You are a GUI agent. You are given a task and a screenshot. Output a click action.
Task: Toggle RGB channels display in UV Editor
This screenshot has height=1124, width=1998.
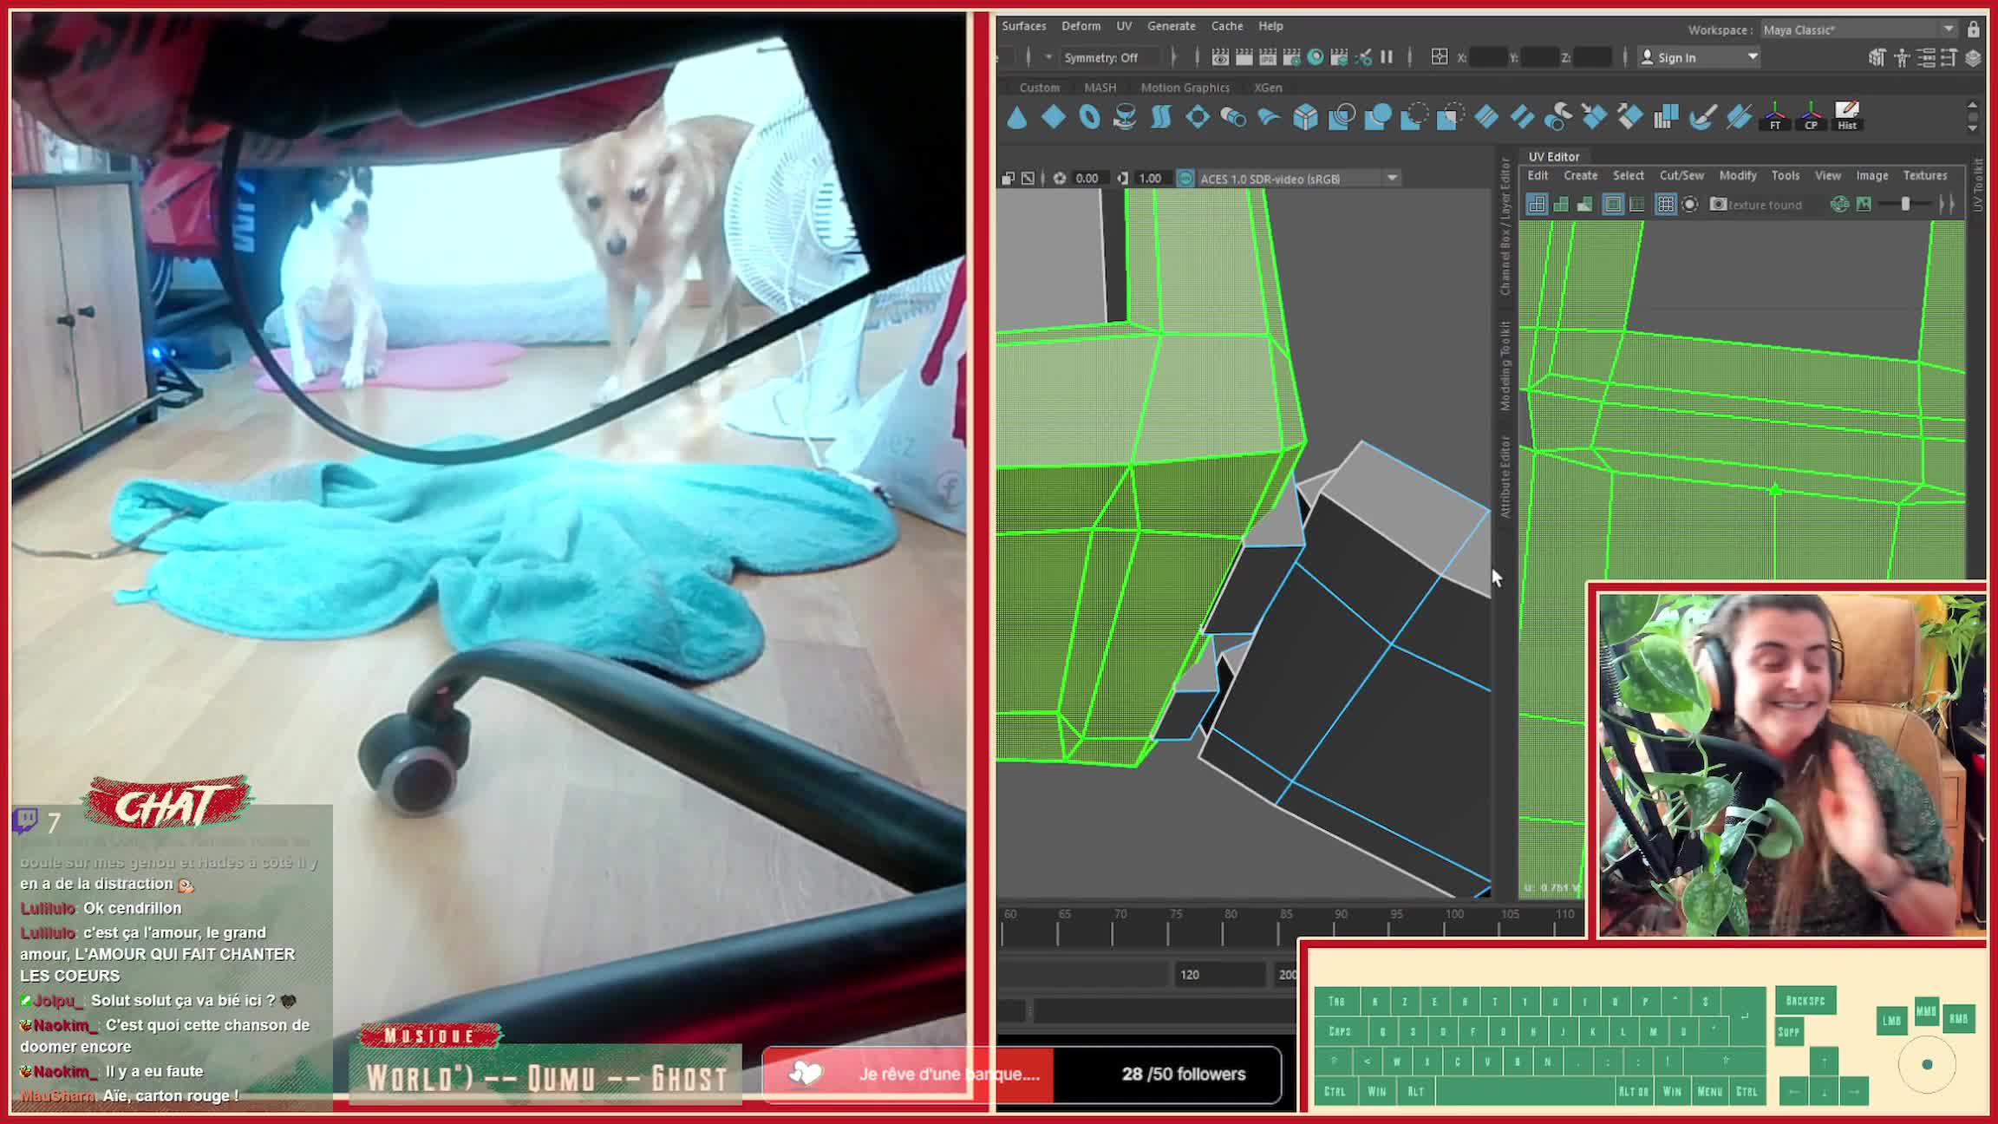(1839, 205)
